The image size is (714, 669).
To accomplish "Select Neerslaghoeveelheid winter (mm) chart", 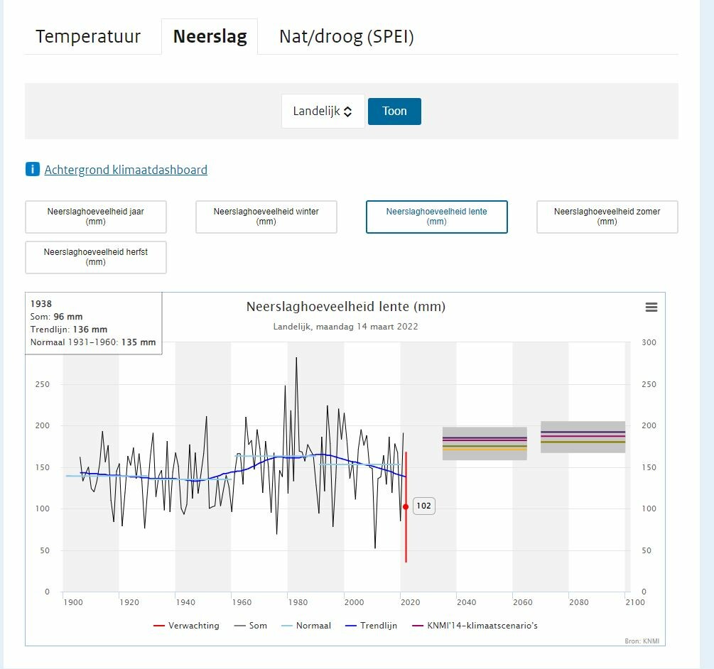I will (x=266, y=217).
